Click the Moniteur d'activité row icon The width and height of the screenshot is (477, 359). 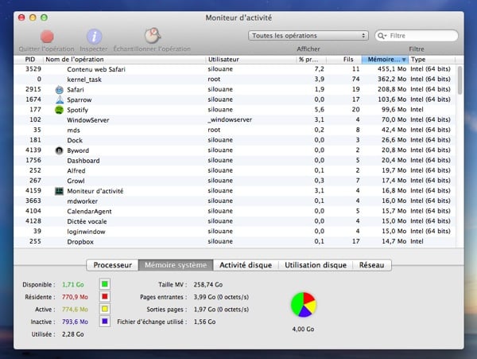tap(59, 191)
